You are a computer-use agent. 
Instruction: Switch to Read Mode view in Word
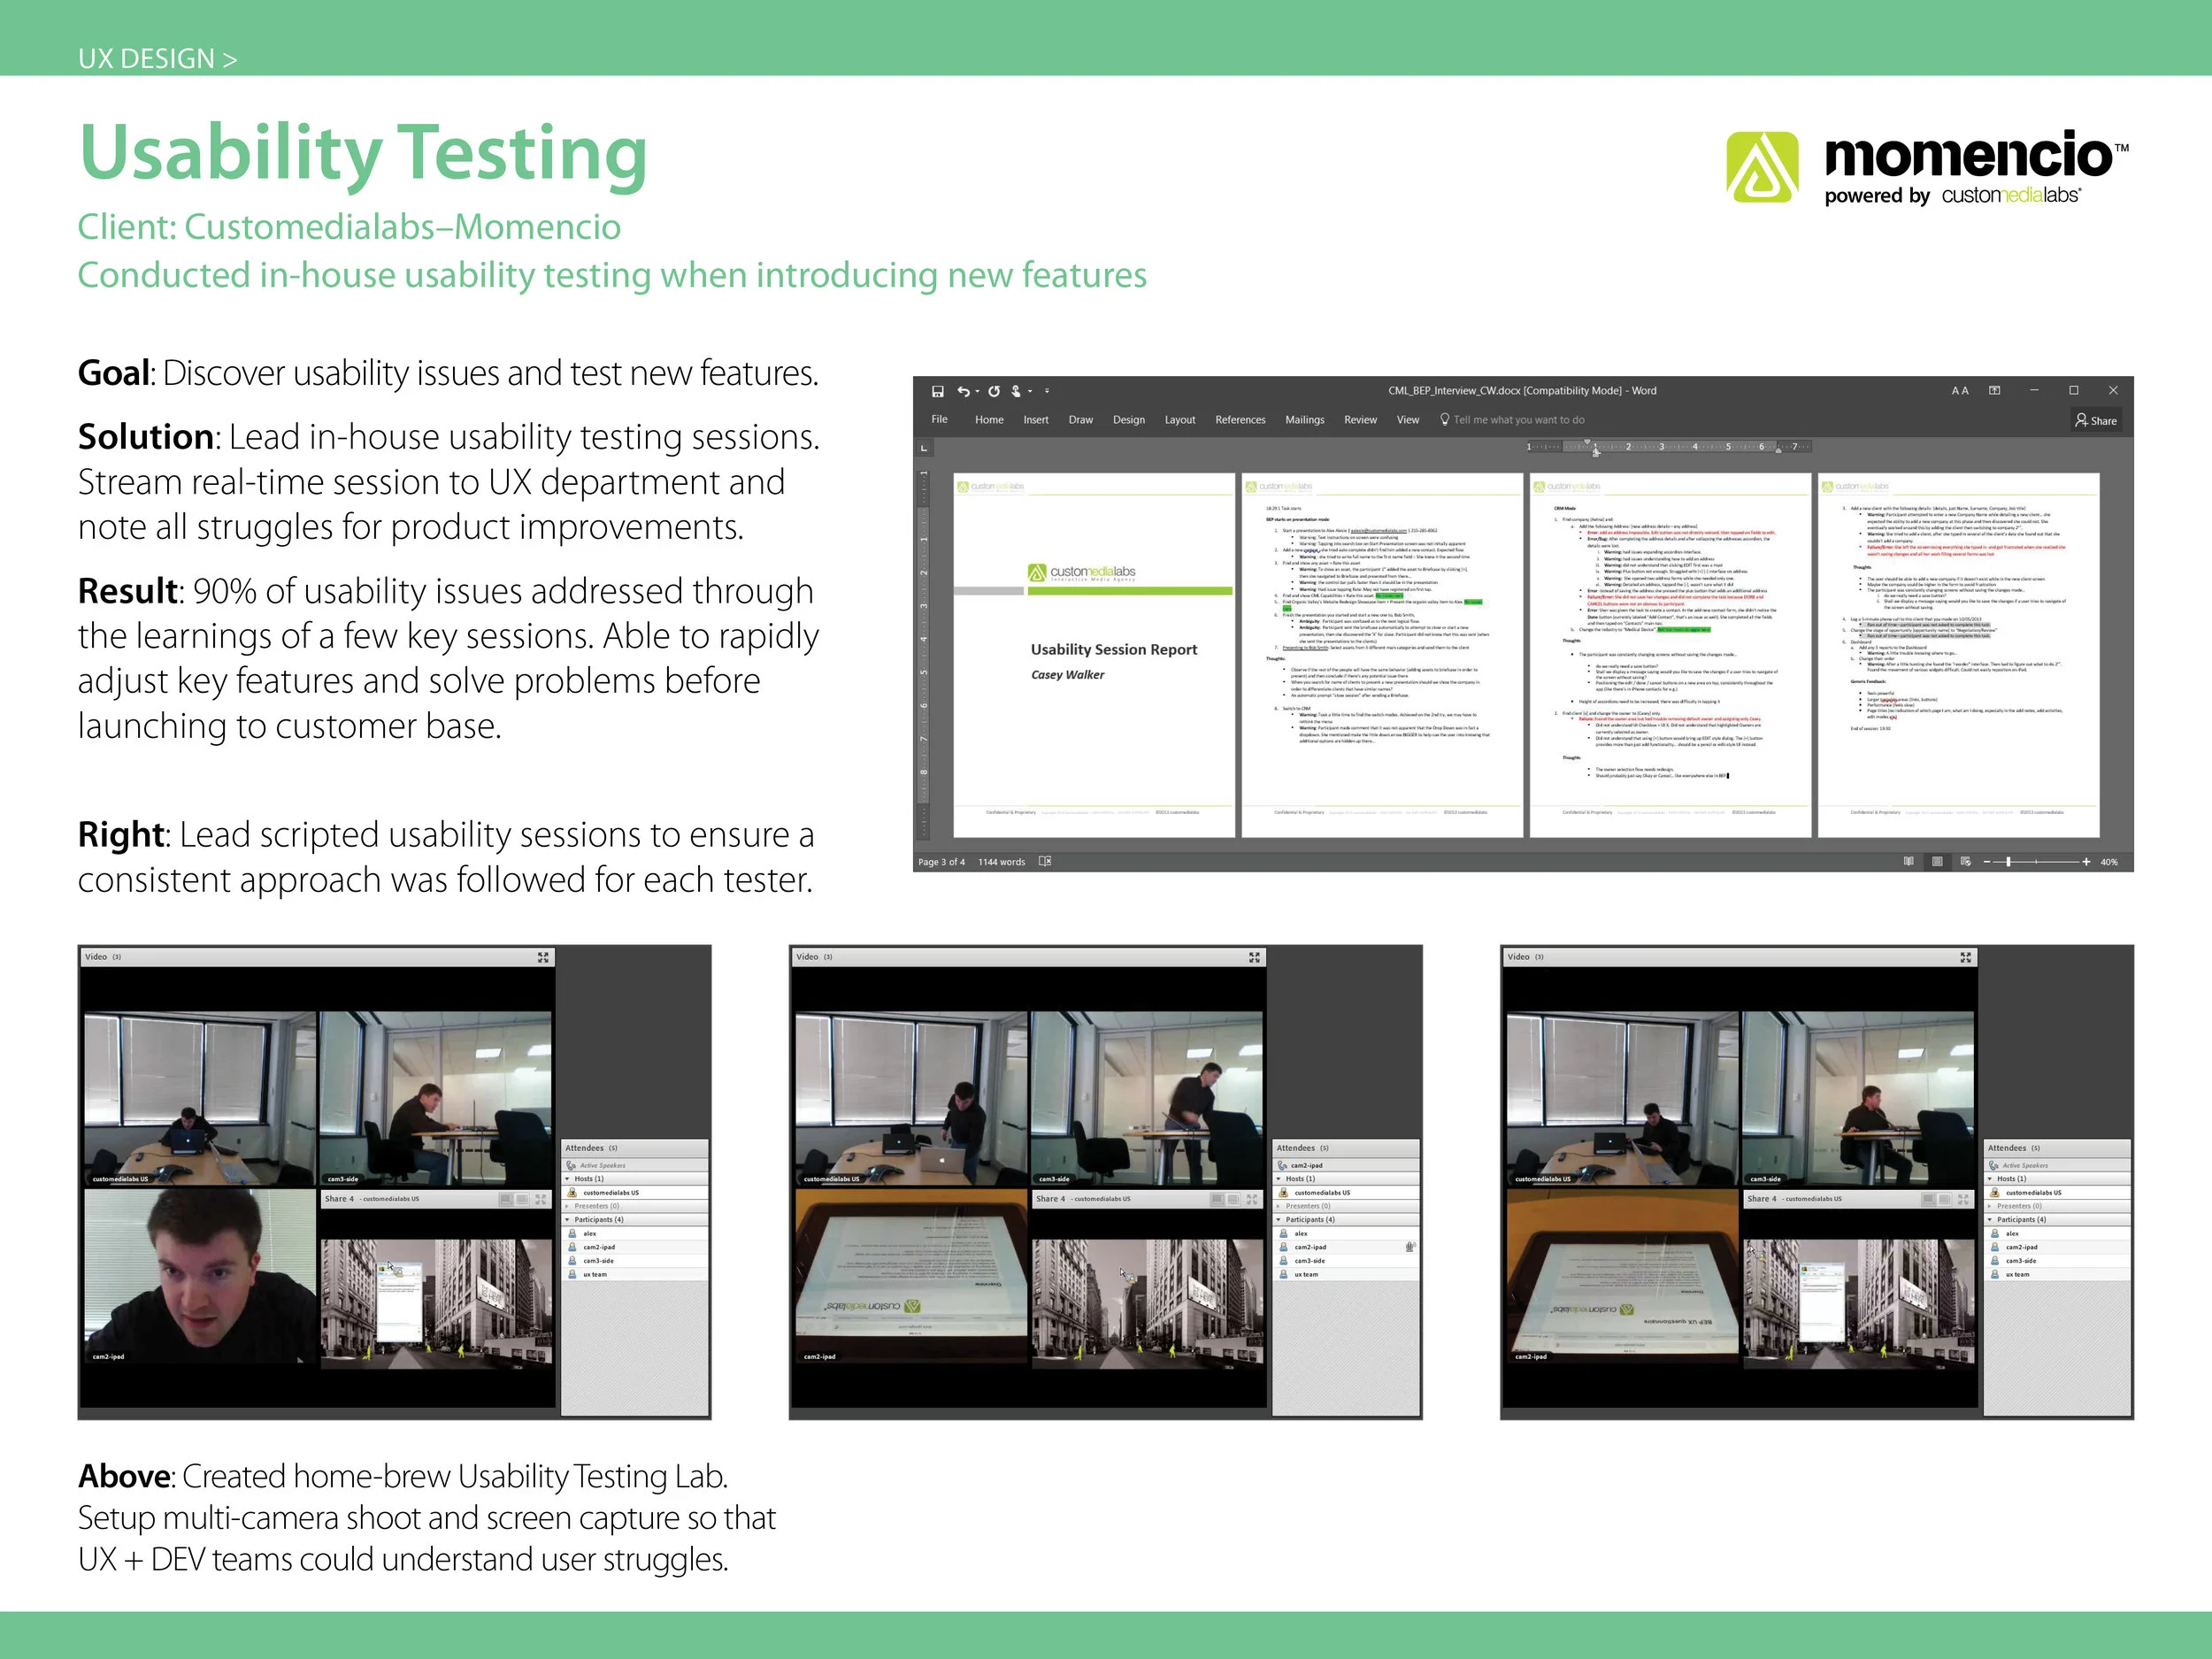point(1908,861)
